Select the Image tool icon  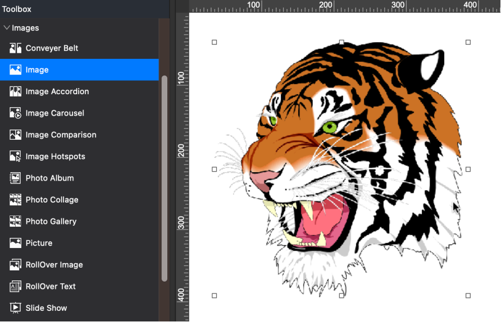coord(15,70)
